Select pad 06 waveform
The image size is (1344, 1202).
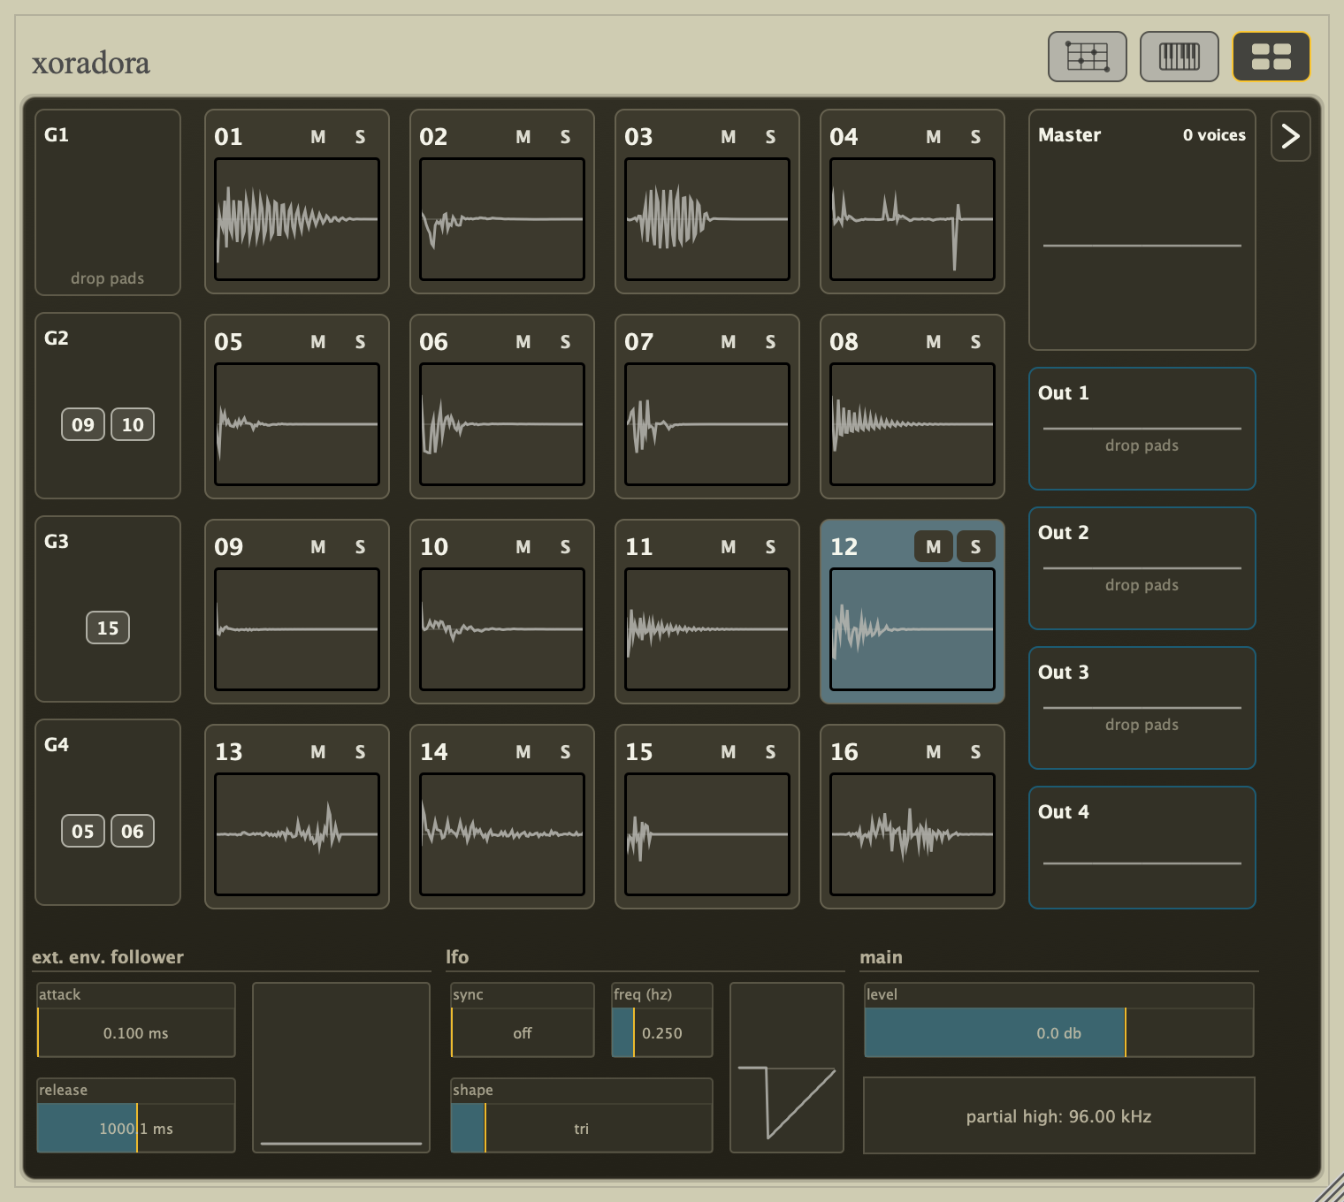[502, 424]
